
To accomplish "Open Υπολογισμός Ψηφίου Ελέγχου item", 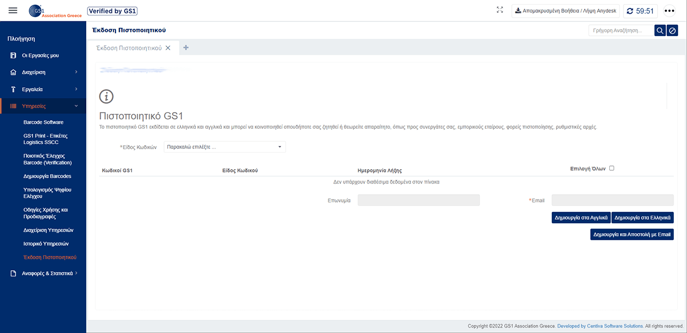I will [x=47, y=193].
